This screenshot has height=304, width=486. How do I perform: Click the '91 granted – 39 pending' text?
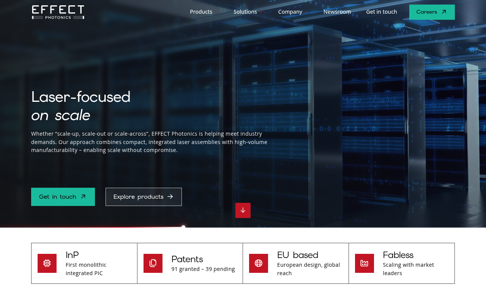coord(203,269)
